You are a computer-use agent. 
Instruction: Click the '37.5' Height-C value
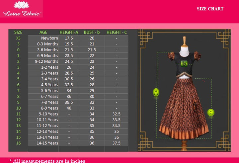click(117, 143)
